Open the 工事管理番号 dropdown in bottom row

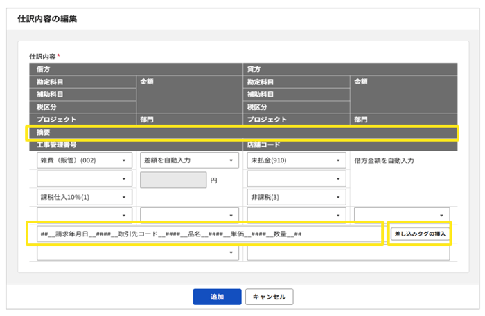(136, 253)
